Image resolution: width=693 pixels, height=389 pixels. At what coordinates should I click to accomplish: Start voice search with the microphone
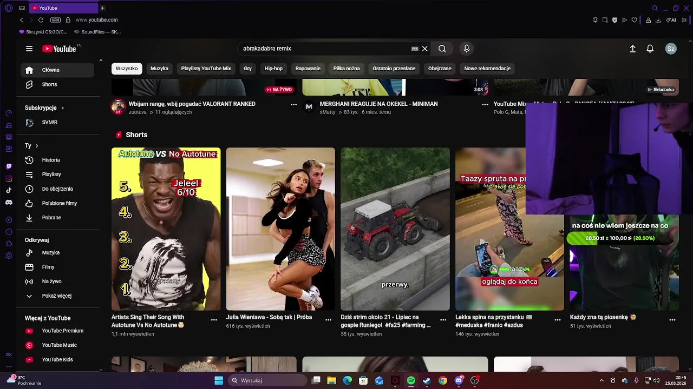point(467,49)
